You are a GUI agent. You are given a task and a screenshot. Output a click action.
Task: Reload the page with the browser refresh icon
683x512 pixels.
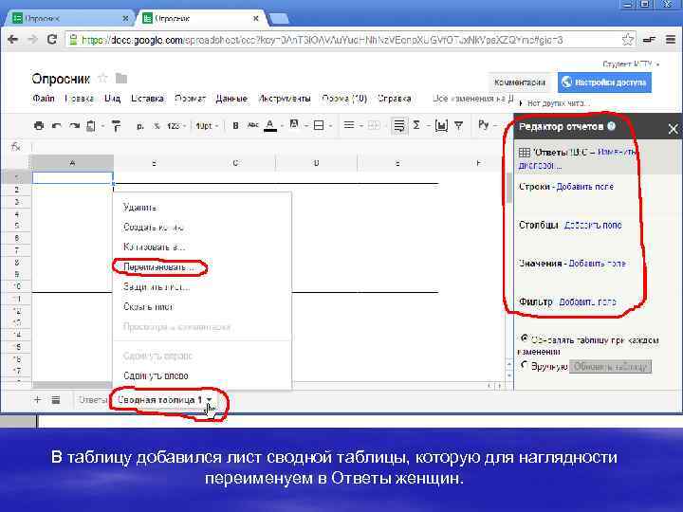coord(52,40)
